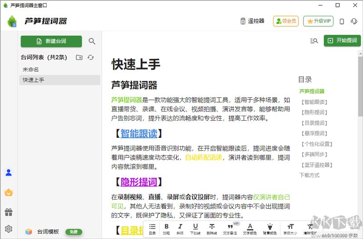The width and height of the screenshot is (363, 239).
Task: Click the green 芦笋提词器 text in the first paragraph
Action: [x=127, y=100]
